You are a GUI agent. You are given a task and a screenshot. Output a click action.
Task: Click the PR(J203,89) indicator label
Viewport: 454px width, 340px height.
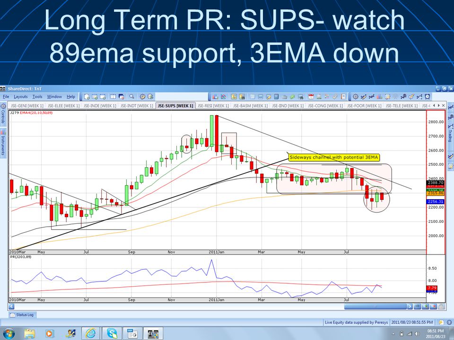pyautogui.click(x=20, y=257)
